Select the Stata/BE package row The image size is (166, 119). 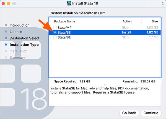pyautogui.click(x=83, y=37)
